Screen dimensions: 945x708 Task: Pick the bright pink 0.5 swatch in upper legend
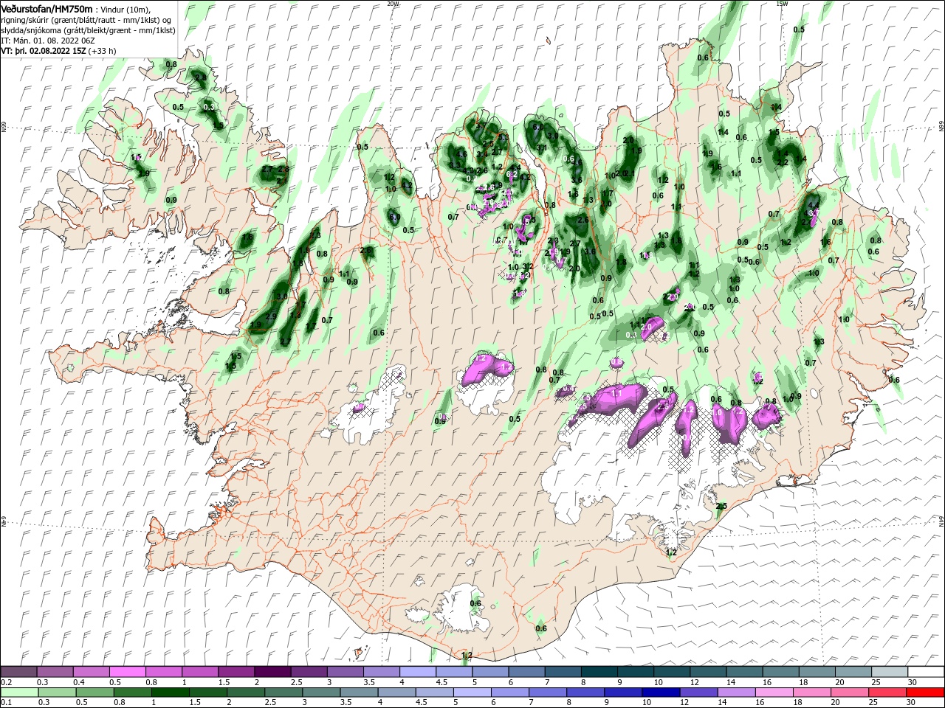pyautogui.click(x=127, y=672)
